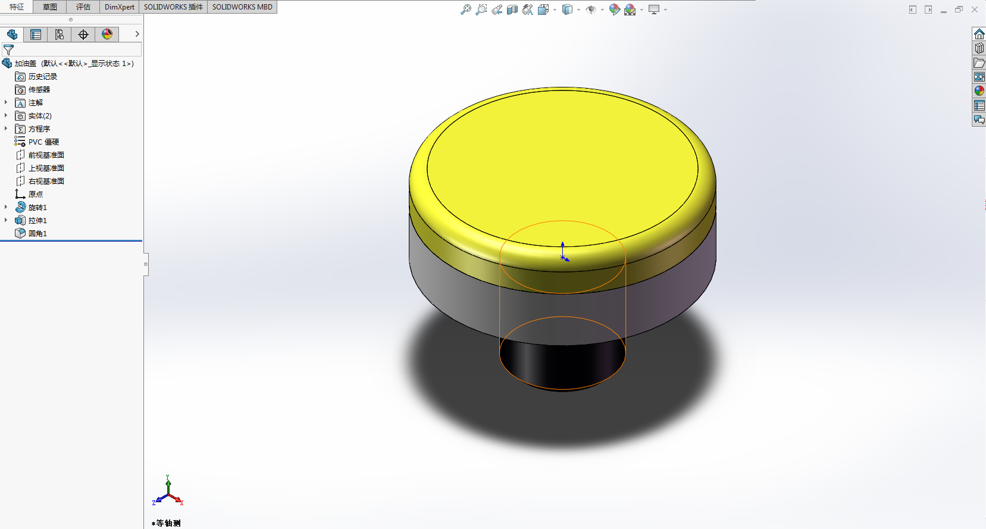Viewport: 986px width, 529px height.
Task: Select 传感器 tree item
Action: (33, 90)
